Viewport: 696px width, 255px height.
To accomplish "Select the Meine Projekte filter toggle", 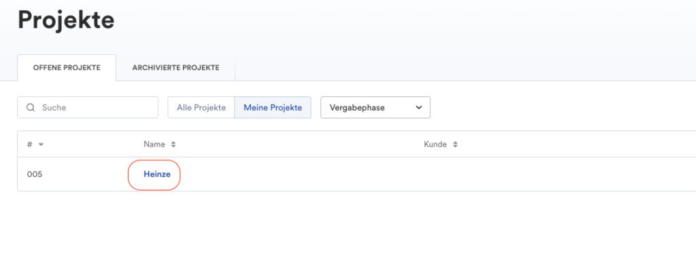I will (273, 108).
